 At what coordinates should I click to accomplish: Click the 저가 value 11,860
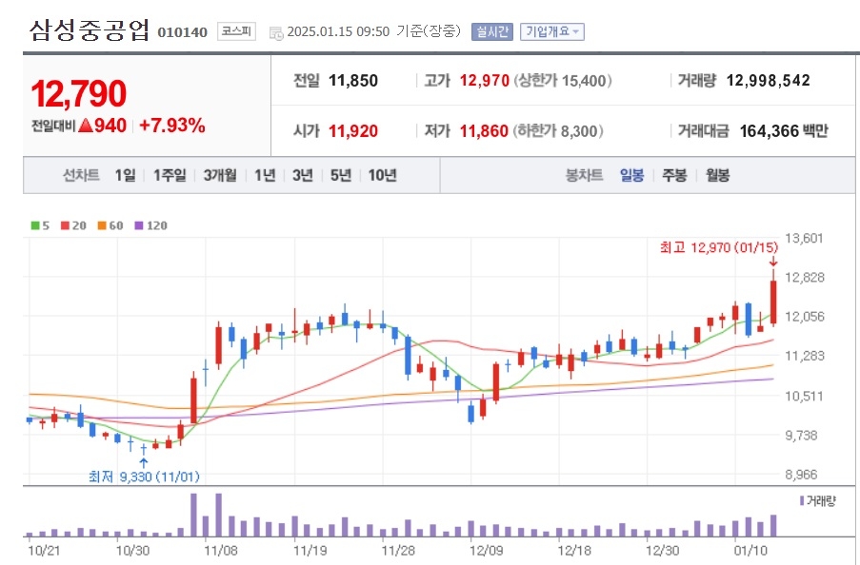point(484,131)
